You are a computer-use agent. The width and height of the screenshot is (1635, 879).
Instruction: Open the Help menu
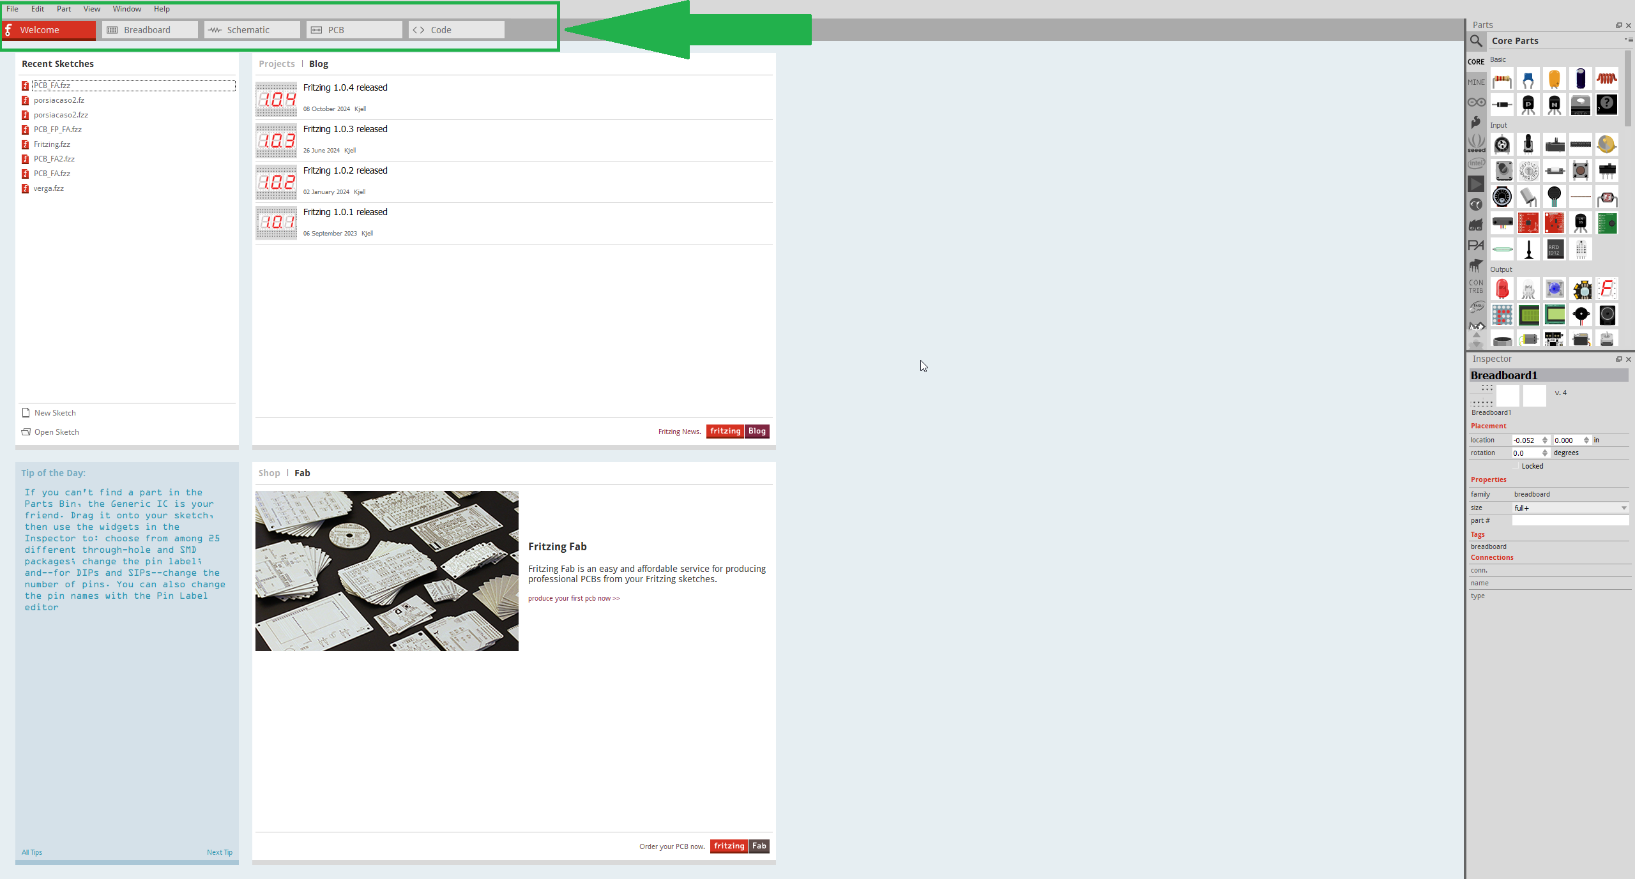coord(162,9)
